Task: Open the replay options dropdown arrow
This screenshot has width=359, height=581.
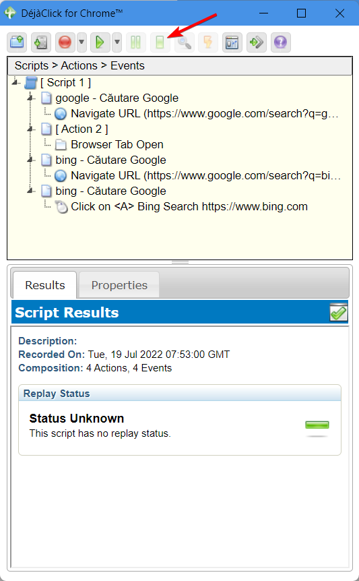Action: pyautogui.click(x=117, y=42)
